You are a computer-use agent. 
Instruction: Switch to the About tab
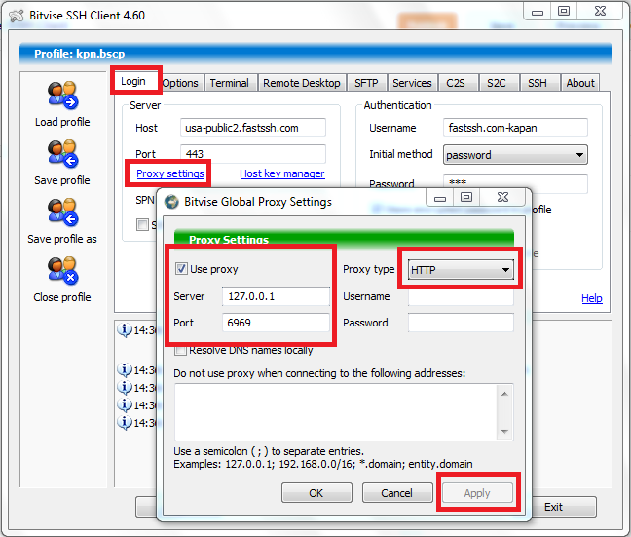click(x=580, y=83)
